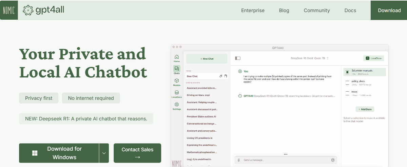The image size is (407, 167).
Task: Click the paperclip attach icon in the message box
Action: pyautogui.click(x=239, y=160)
